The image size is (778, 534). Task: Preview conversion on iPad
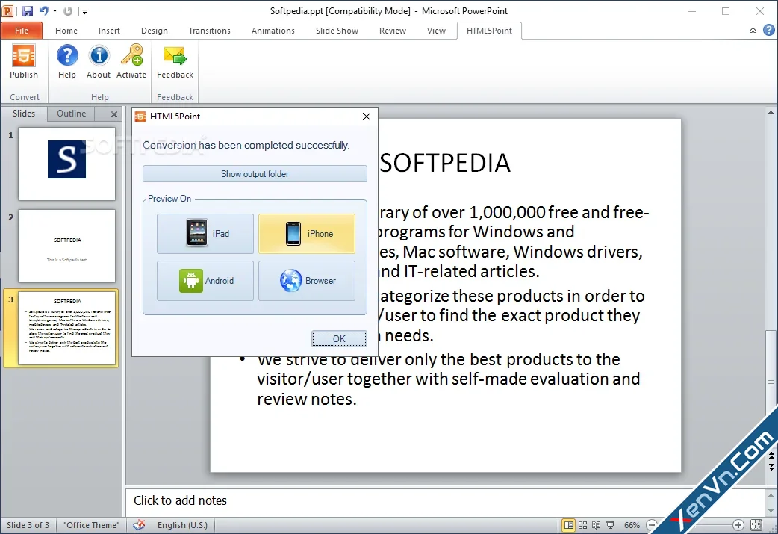click(x=205, y=233)
